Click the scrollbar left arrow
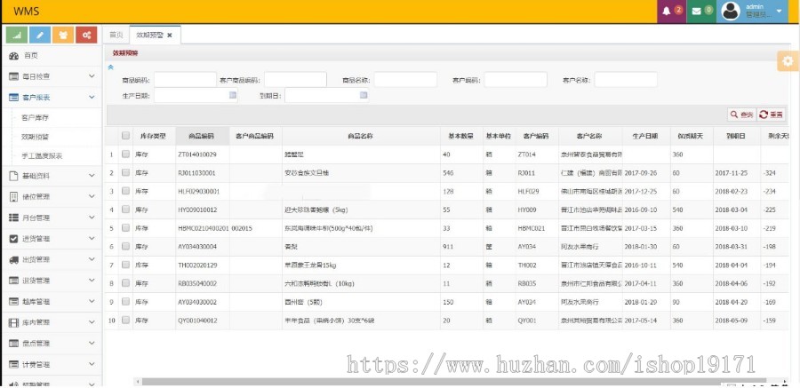Image resolution: width=800 pixels, height=388 pixels. (x=137, y=382)
